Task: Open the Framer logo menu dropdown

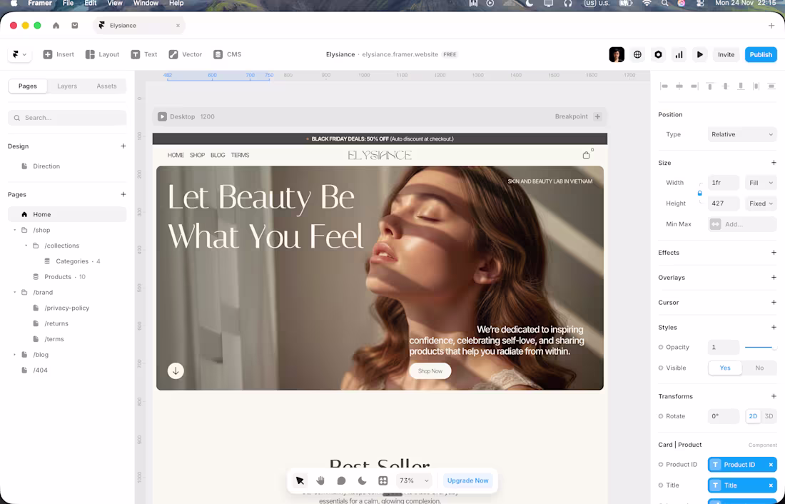Action: tap(19, 54)
